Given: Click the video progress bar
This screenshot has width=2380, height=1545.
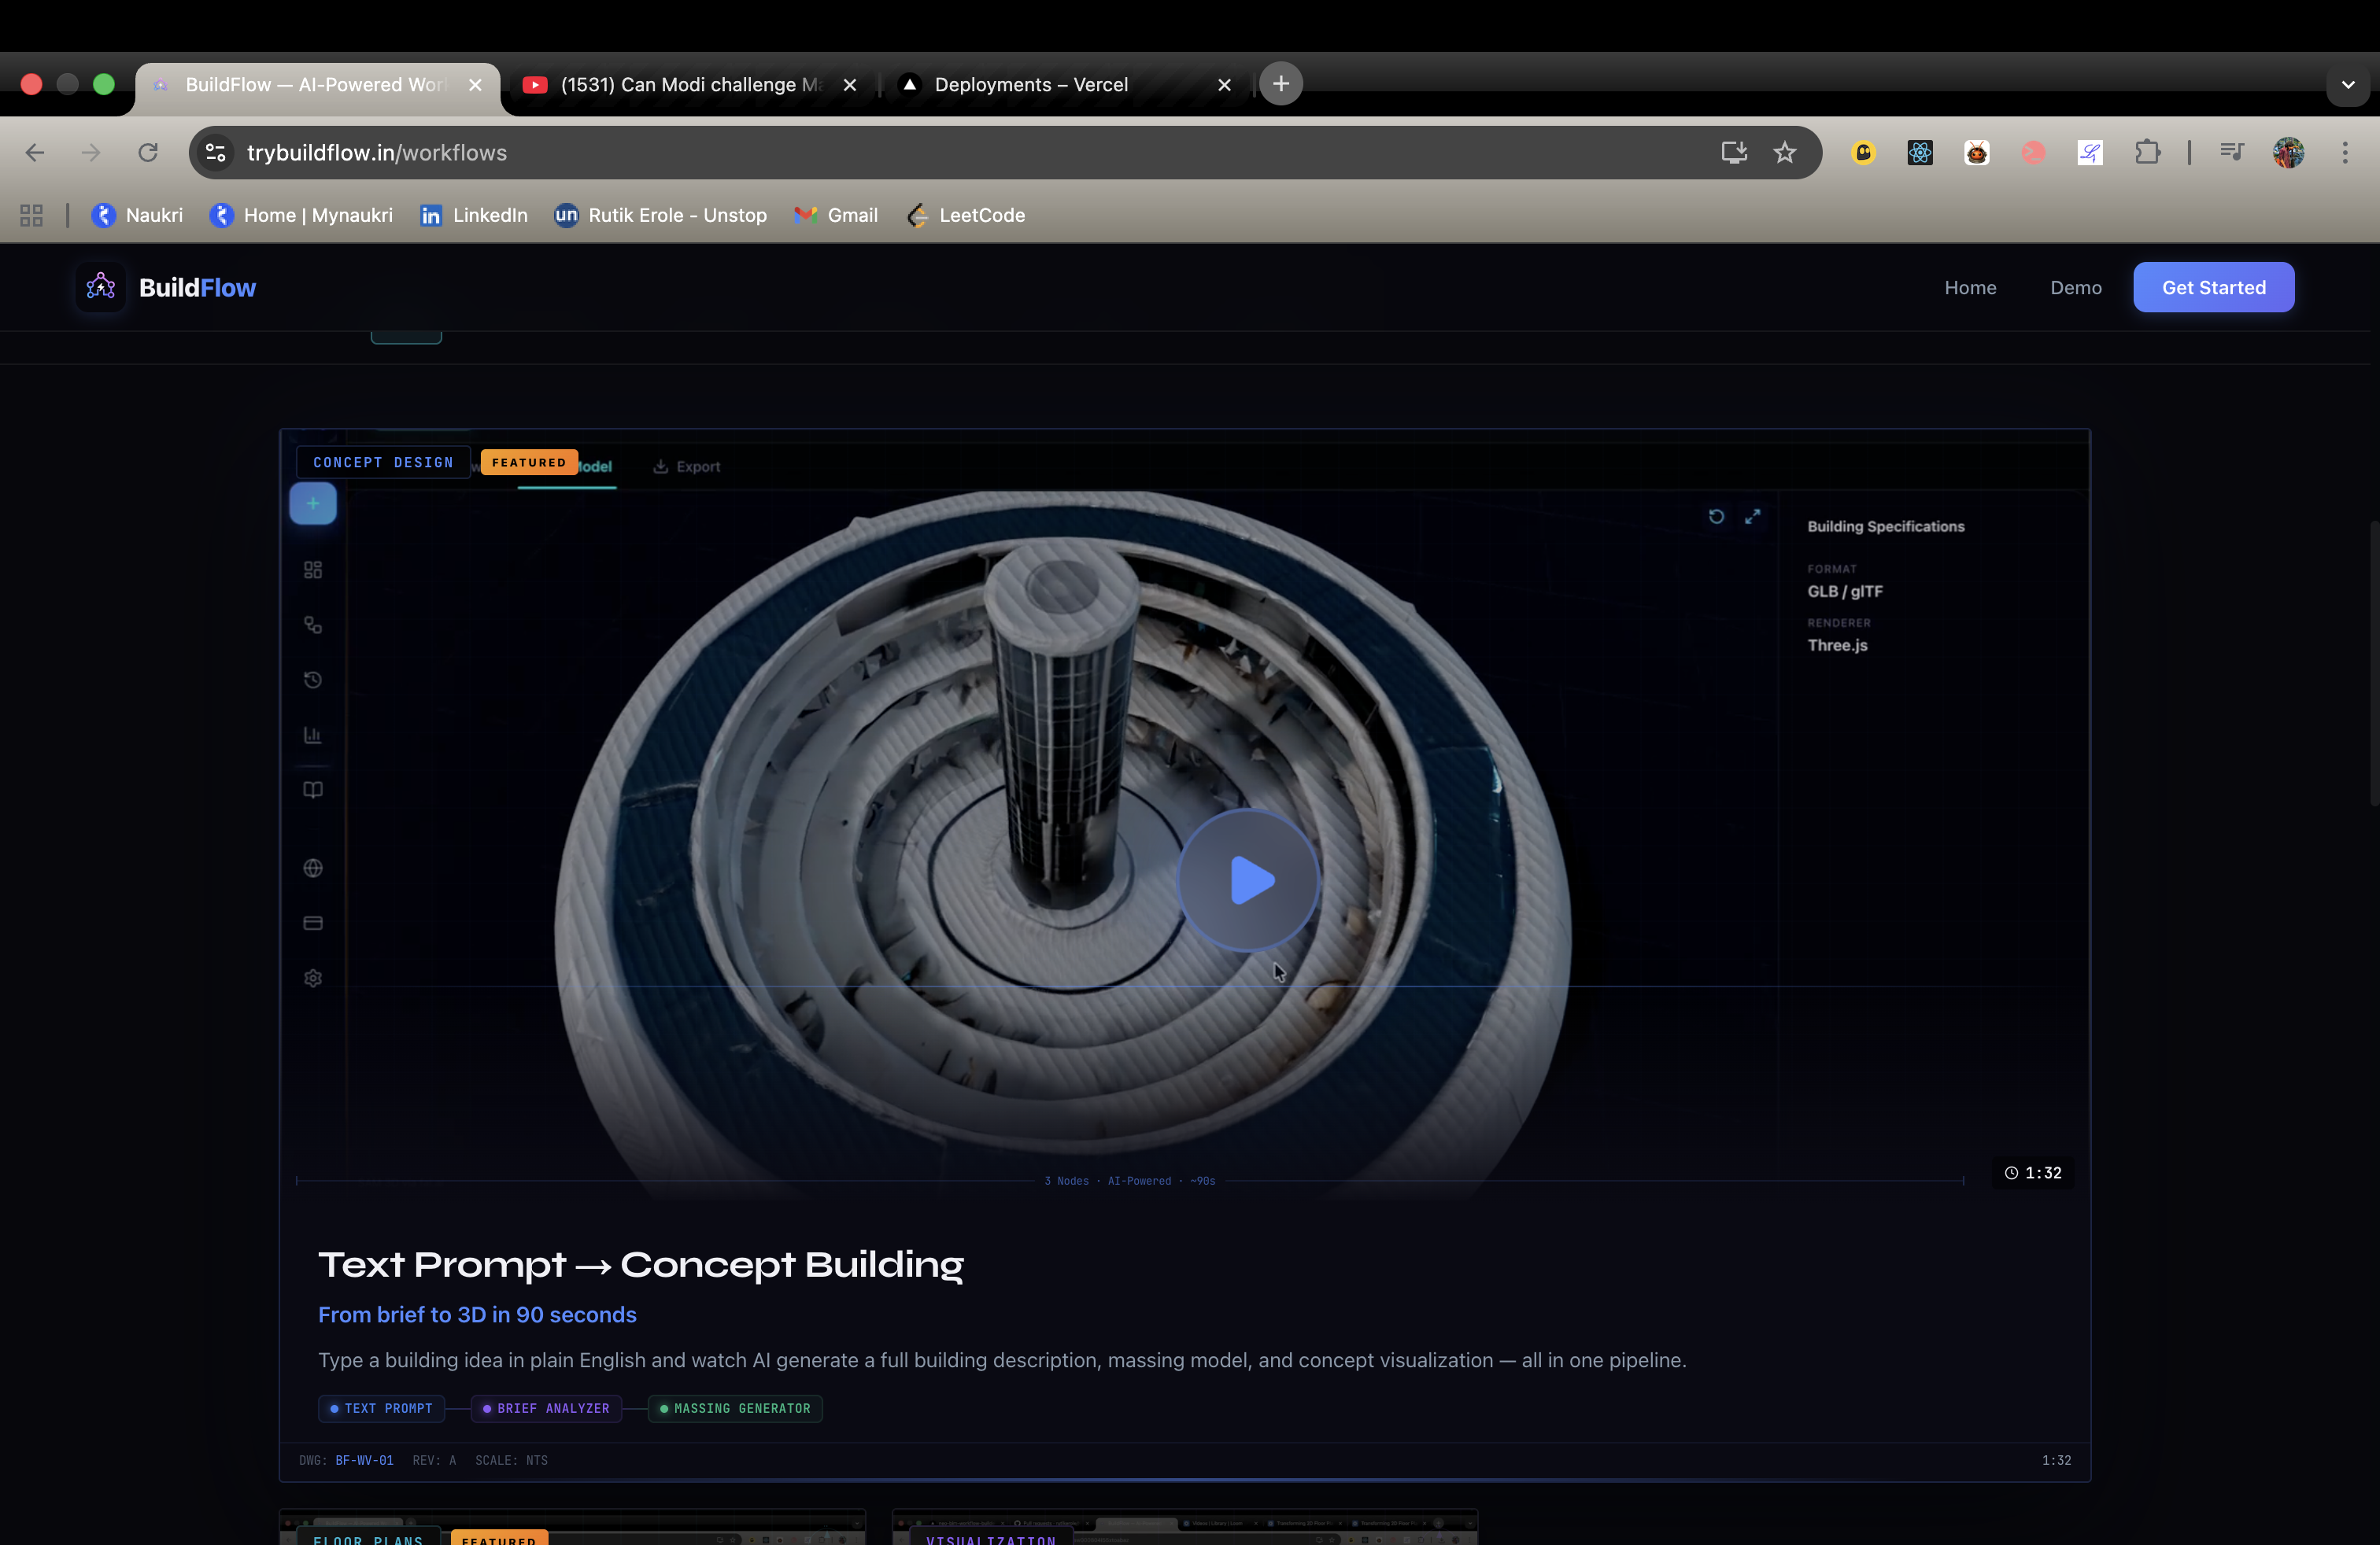Looking at the screenshot, I should [x=1130, y=1182].
